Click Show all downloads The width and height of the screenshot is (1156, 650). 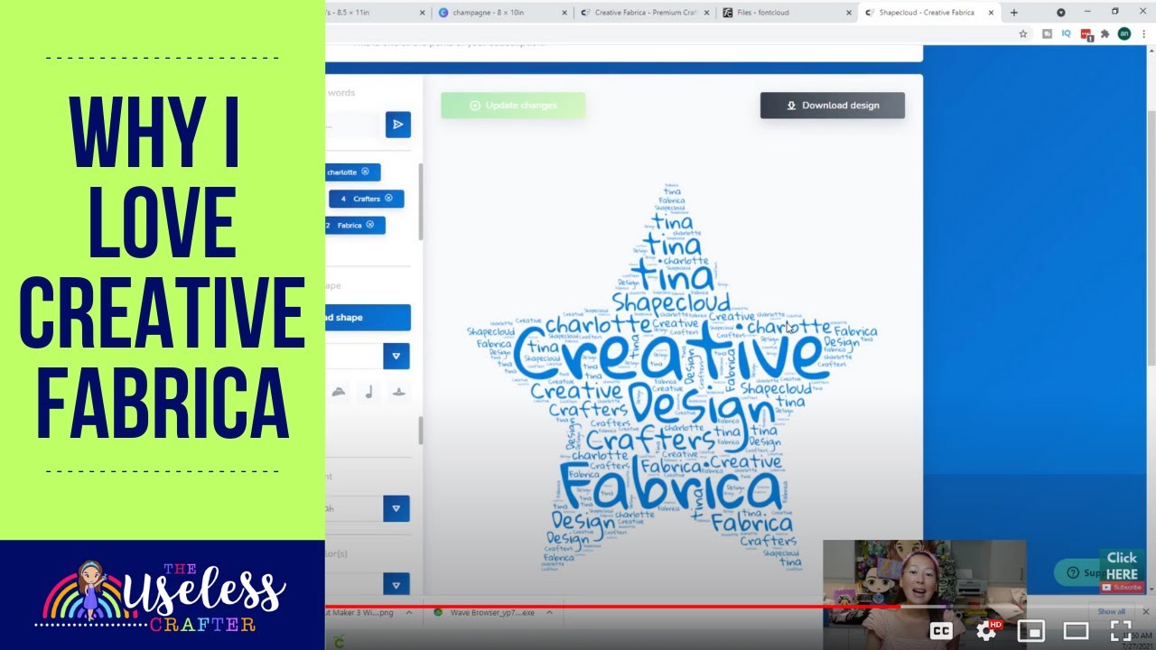click(x=1112, y=612)
